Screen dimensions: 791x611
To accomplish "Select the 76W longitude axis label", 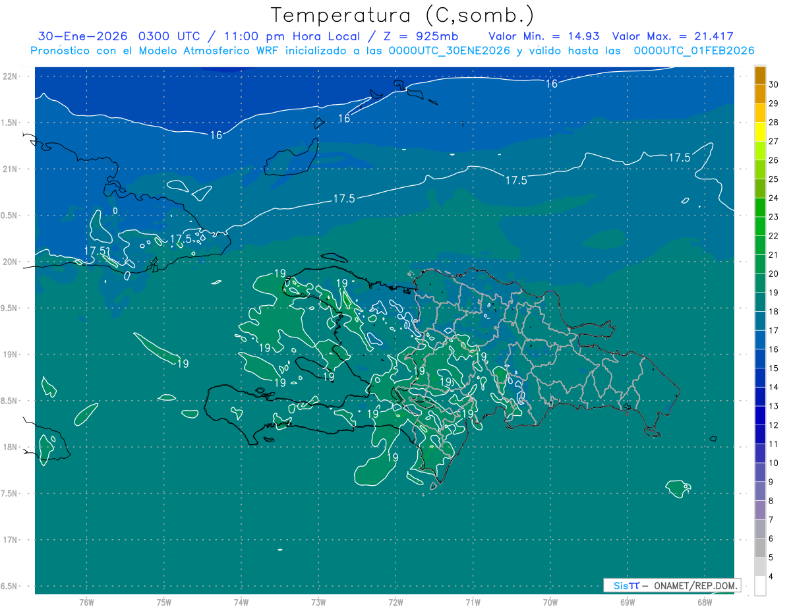I will click(86, 602).
